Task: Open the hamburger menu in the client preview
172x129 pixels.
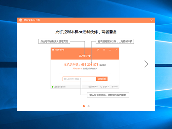Action: click(104, 50)
